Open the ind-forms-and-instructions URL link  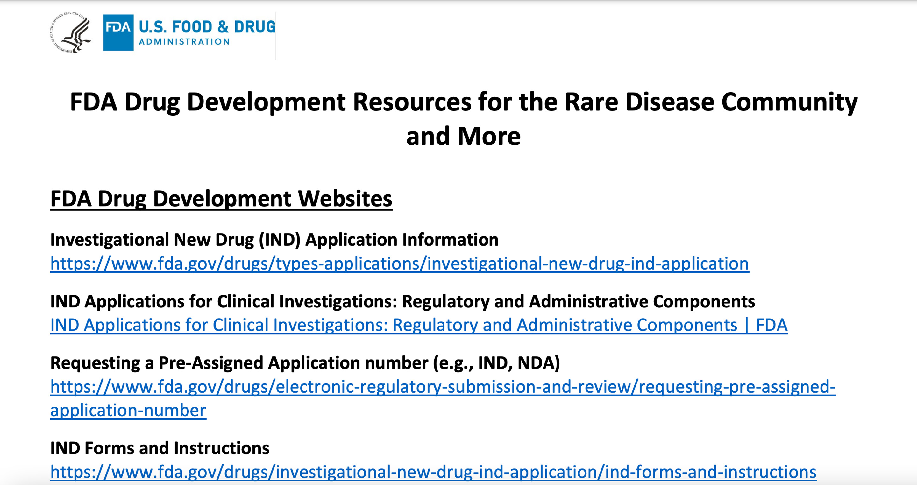[x=433, y=472]
